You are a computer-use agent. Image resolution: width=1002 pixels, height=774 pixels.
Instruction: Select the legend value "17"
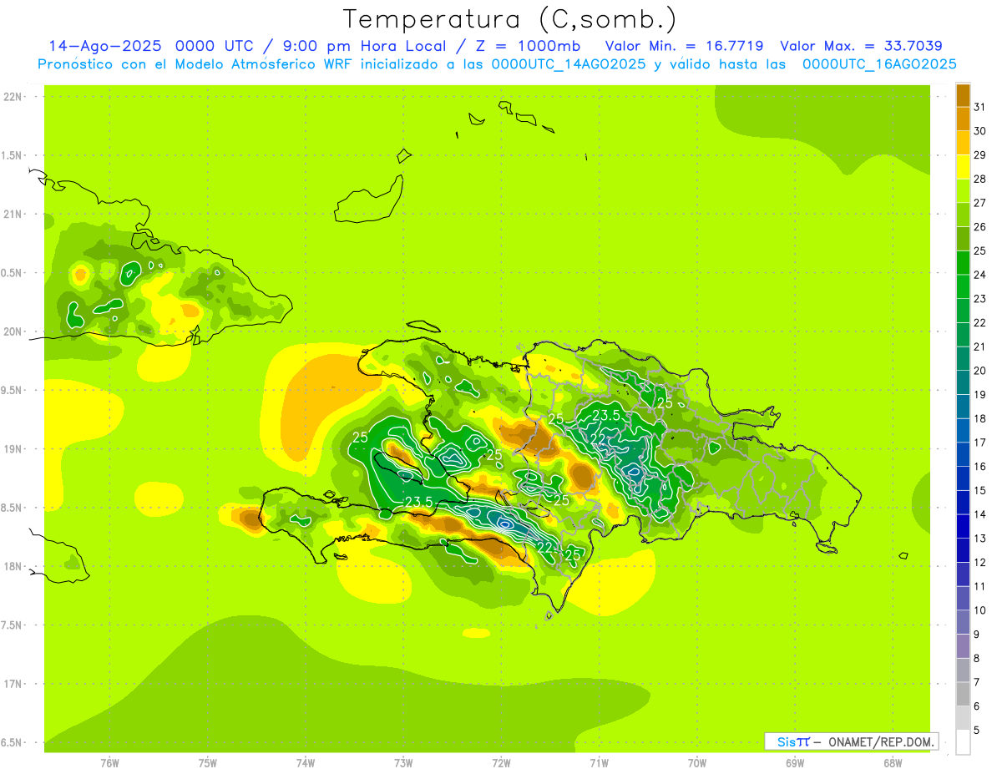coord(980,443)
